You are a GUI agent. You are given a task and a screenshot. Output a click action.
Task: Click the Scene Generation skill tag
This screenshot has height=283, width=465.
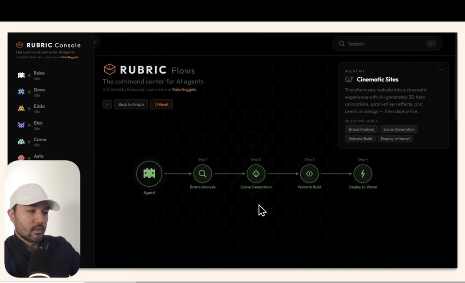[399, 129]
